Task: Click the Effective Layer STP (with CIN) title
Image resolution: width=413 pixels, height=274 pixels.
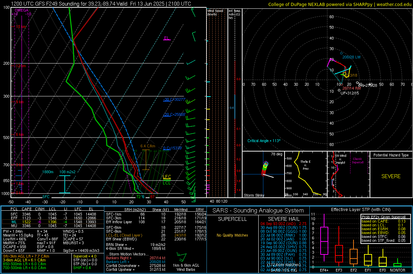Action: (360, 210)
